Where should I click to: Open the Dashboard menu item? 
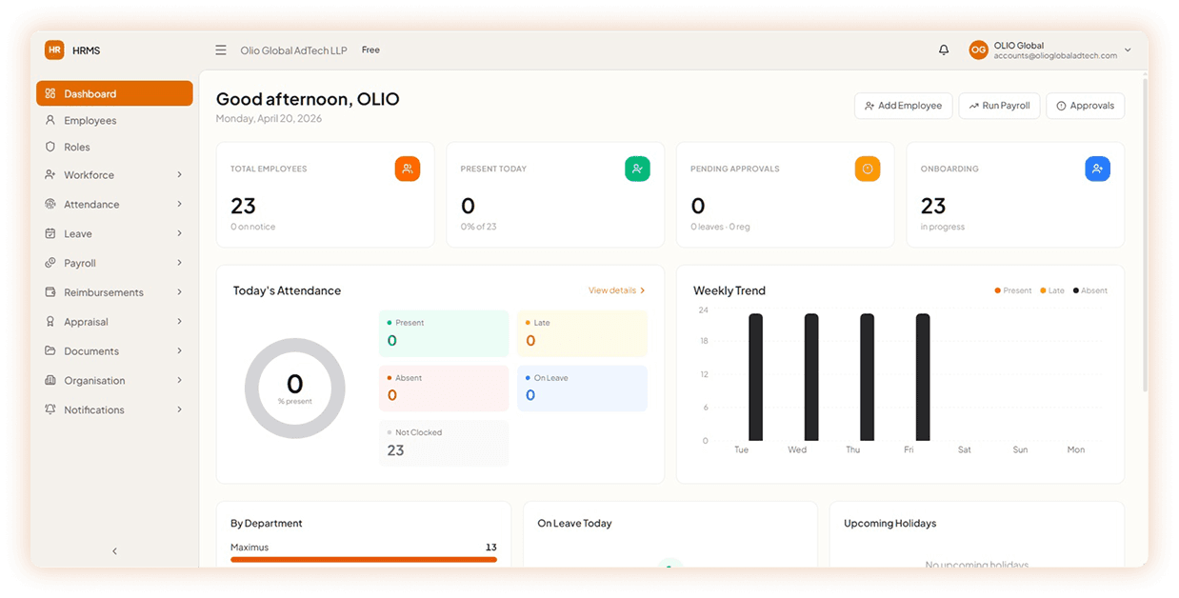pyautogui.click(x=114, y=93)
